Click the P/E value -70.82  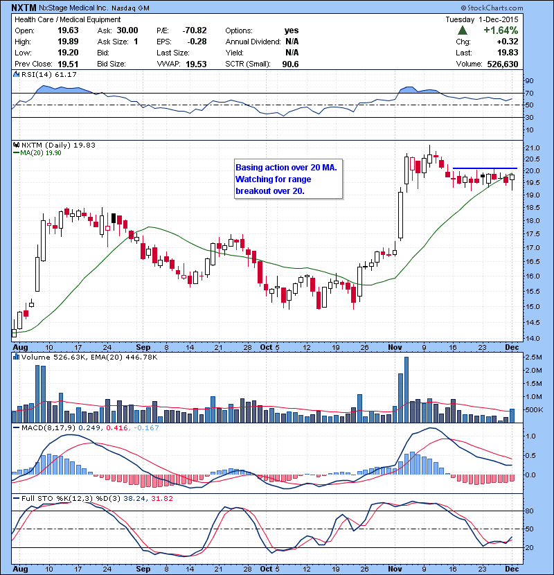click(x=195, y=30)
